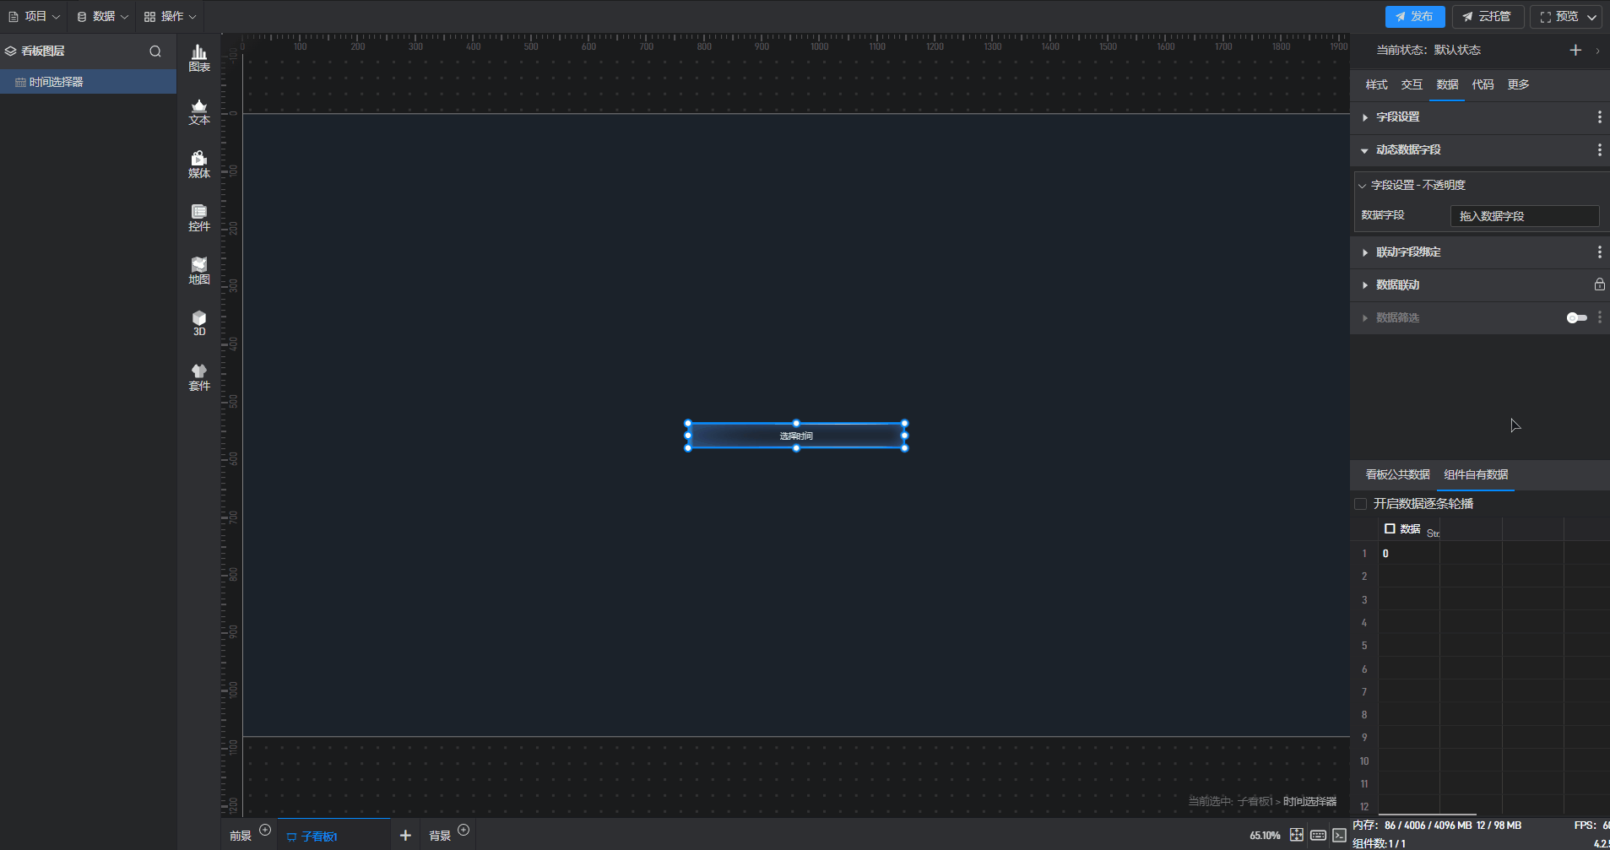Switch to the 样式 tab

pyautogui.click(x=1377, y=84)
